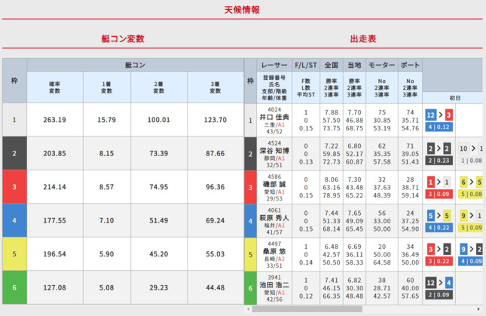Click green frame 6 cell in 艇コン table
The image size is (486, 316).
click(14, 287)
